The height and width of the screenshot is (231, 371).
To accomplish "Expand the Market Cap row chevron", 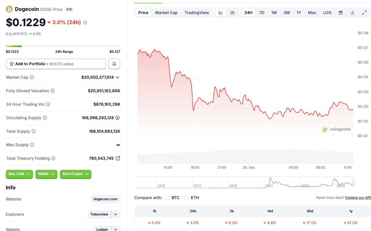I will [x=118, y=77].
